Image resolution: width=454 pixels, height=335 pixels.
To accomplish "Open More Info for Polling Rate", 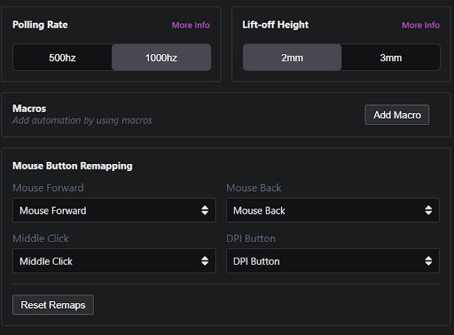I will click(191, 25).
